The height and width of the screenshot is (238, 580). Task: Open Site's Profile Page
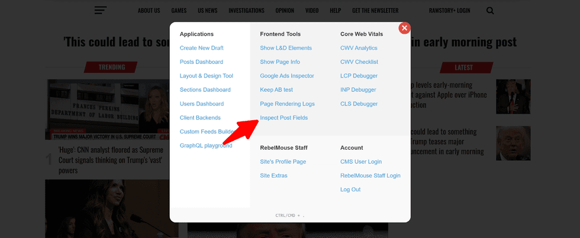[x=283, y=162]
